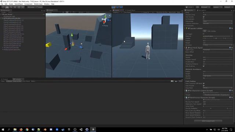Select the Rect transform tool
235x132 pixels.
point(19,7)
